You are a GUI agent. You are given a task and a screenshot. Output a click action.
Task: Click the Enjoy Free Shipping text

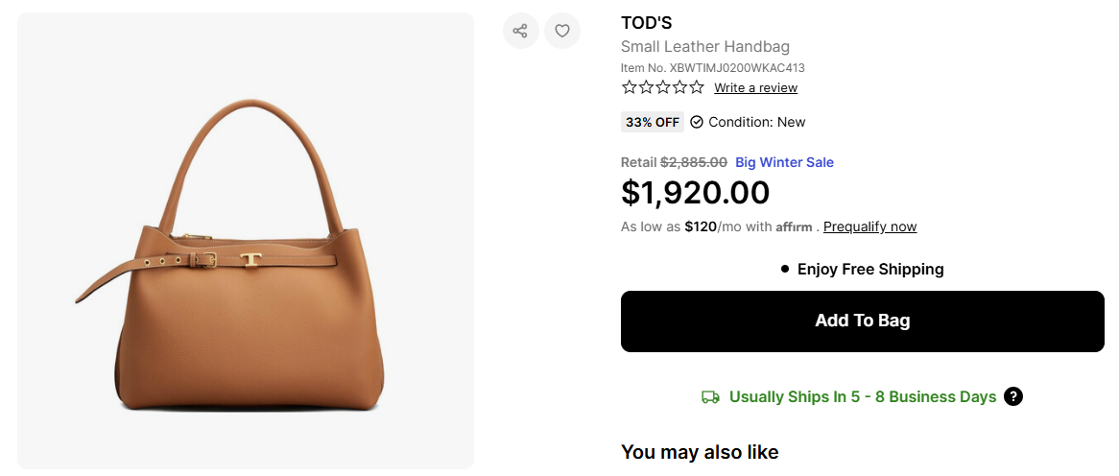[870, 270]
